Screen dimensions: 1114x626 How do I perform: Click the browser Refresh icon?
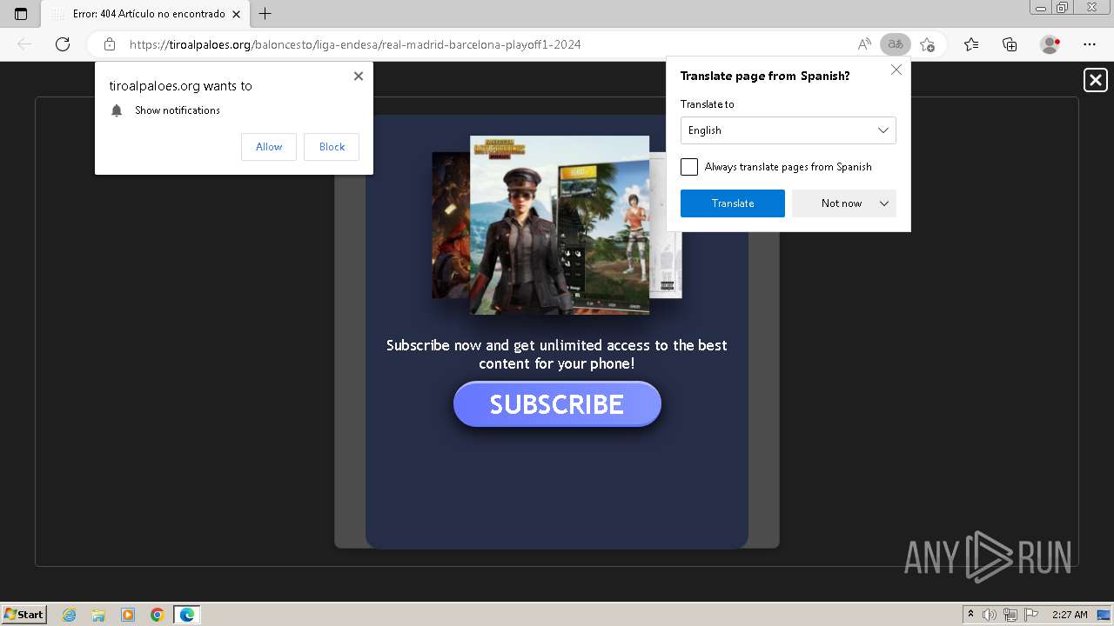click(63, 44)
